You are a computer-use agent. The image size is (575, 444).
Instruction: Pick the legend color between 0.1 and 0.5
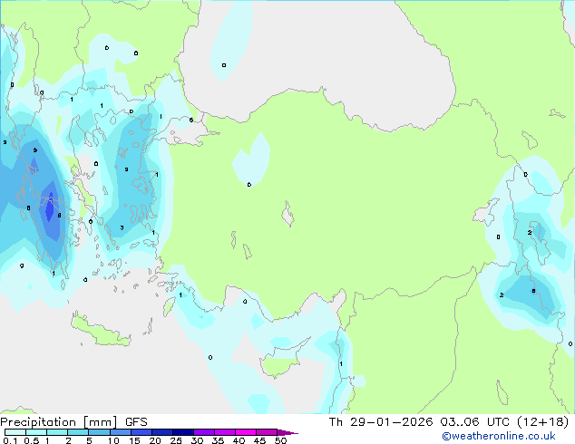click(x=15, y=432)
